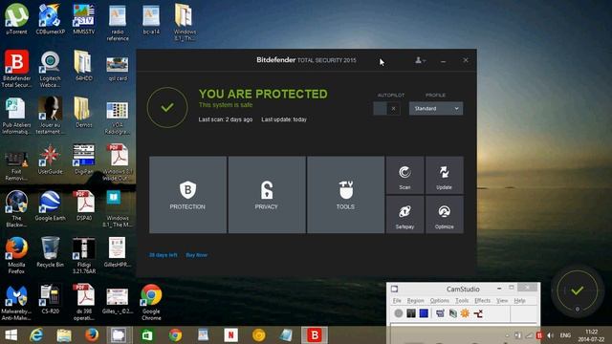Click the CamStudio toggle view icon
This screenshot has height=344, width=612.
[440, 313]
